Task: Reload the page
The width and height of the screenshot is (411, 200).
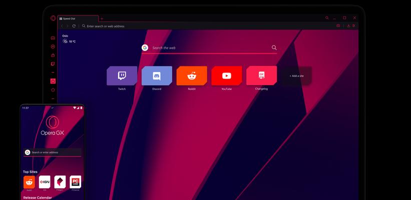Action: click(x=74, y=26)
